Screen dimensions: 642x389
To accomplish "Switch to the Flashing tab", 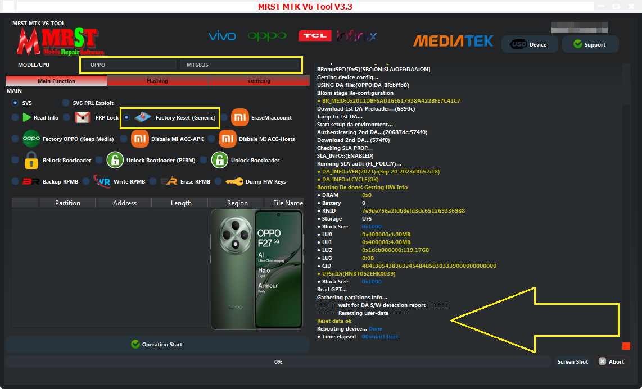I will coord(157,81).
